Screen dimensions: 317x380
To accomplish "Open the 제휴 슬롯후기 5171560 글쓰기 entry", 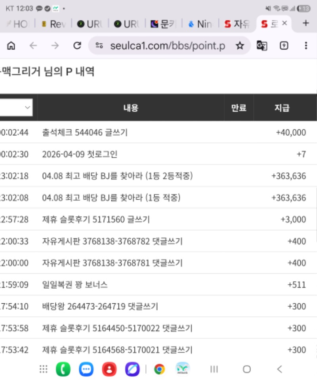I will click(x=96, y=219).
